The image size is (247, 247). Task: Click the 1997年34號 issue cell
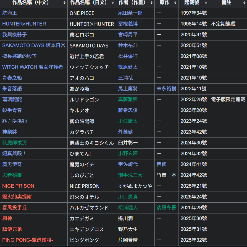(194, 13)
